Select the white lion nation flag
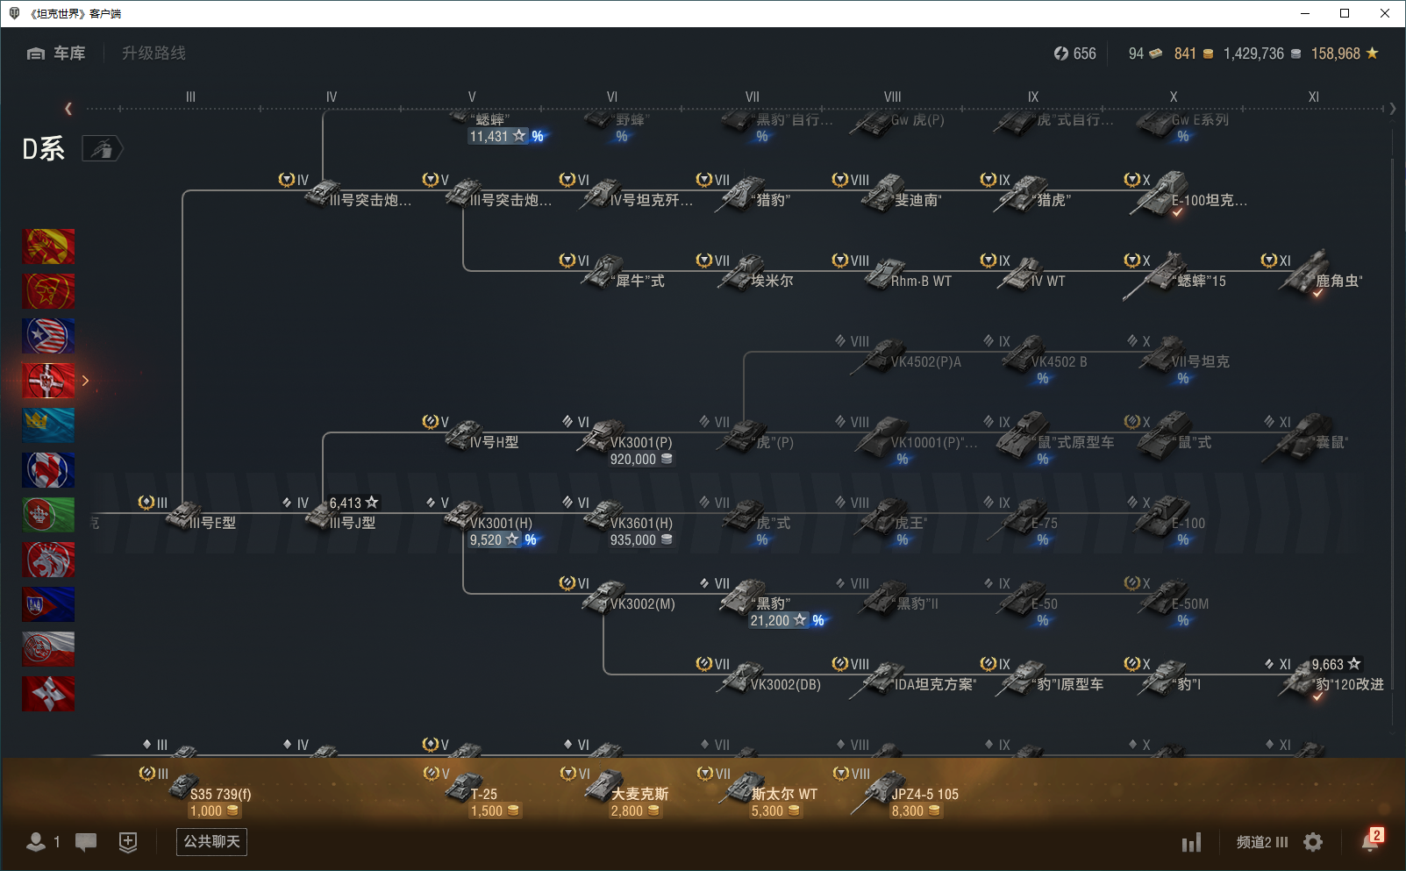1406x871 pixels. pos(48,560)
